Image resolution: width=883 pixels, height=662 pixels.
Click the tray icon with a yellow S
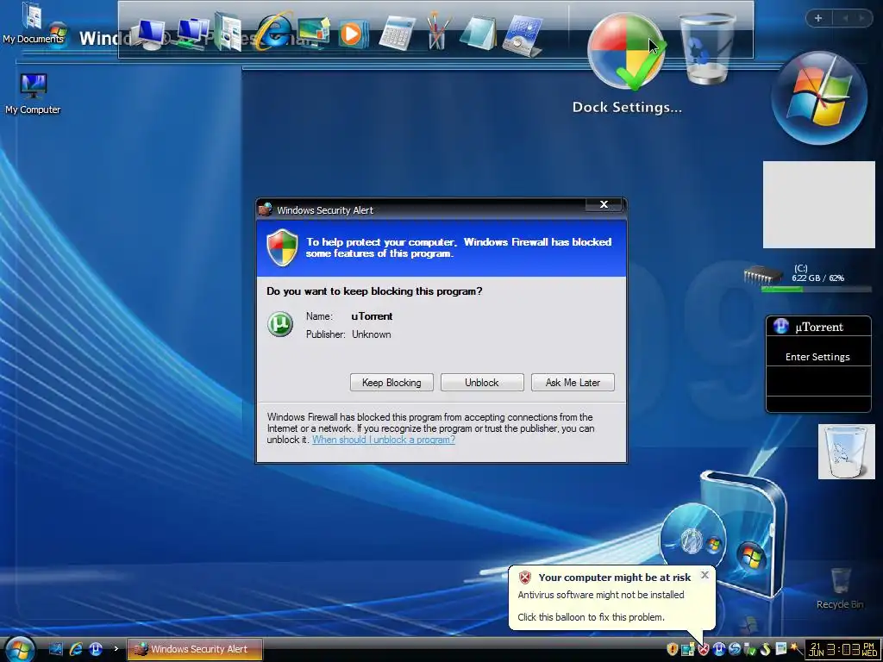coord(765,649)
